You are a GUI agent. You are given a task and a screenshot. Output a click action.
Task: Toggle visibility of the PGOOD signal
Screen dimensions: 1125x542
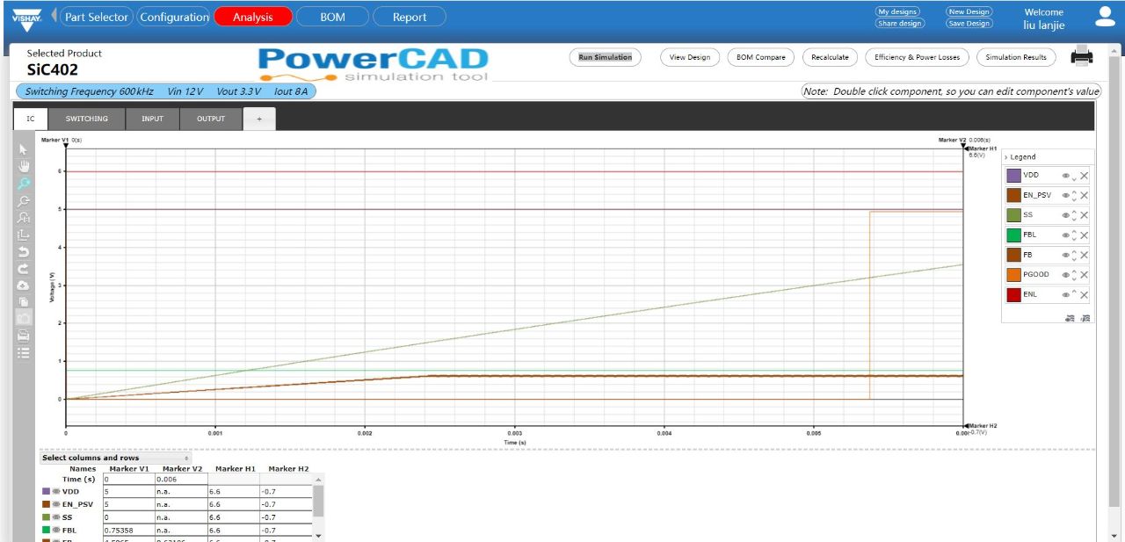pyautogui.click(x=1066, y=274)
